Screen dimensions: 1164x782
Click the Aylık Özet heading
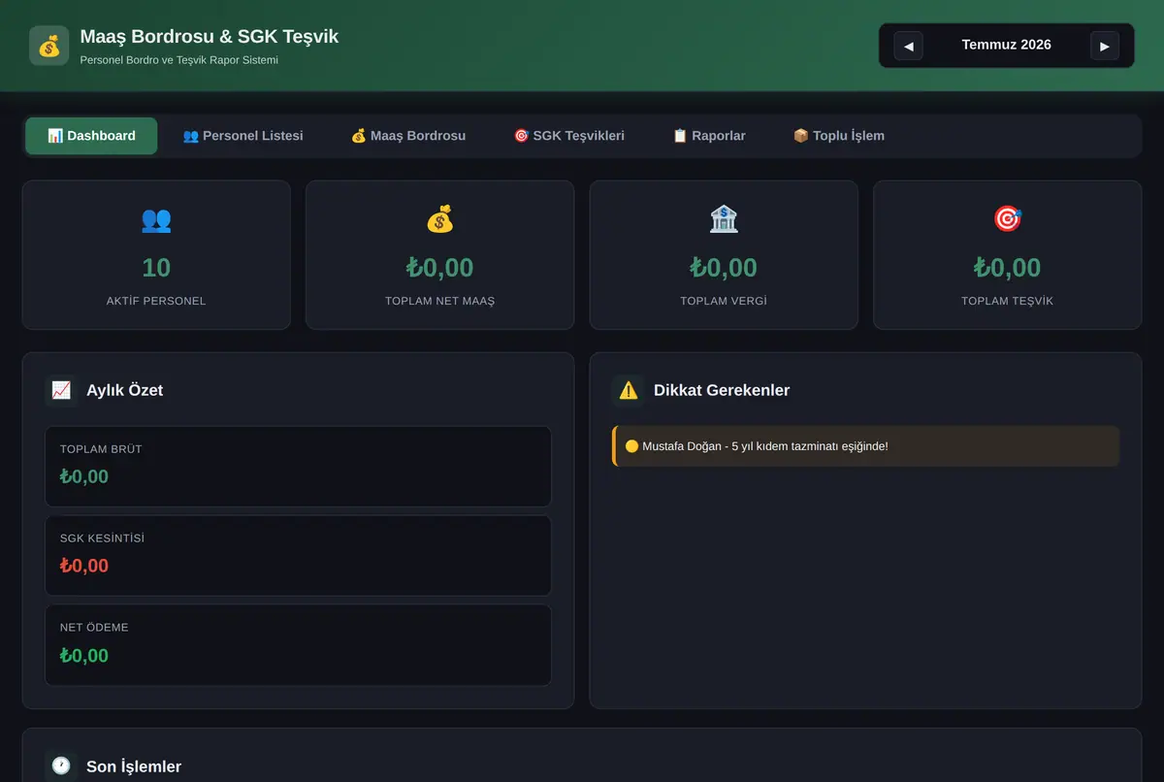(125, 390)
